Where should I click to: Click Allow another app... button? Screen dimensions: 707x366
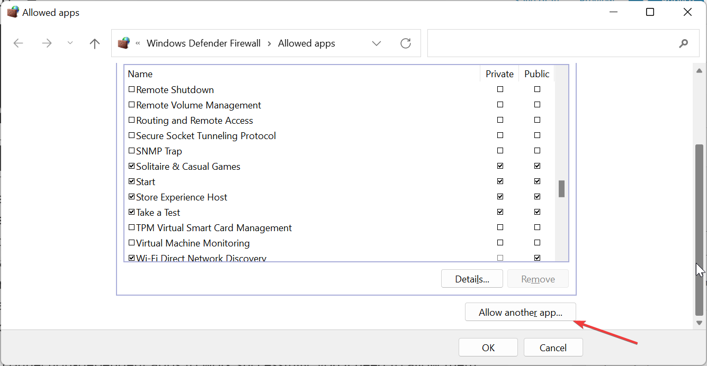pos(521,312)
